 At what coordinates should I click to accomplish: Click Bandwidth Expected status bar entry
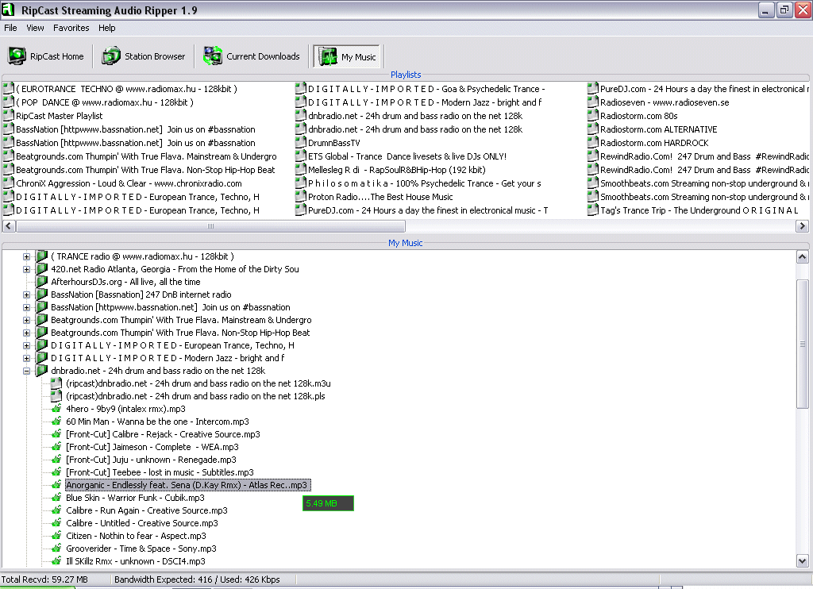pos(197,579)
